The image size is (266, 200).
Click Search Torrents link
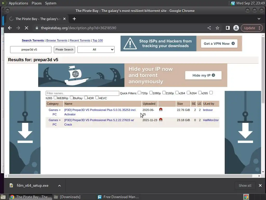[33, 40]
